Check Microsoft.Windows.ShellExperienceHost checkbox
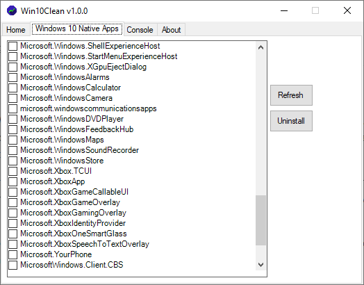 13,46
